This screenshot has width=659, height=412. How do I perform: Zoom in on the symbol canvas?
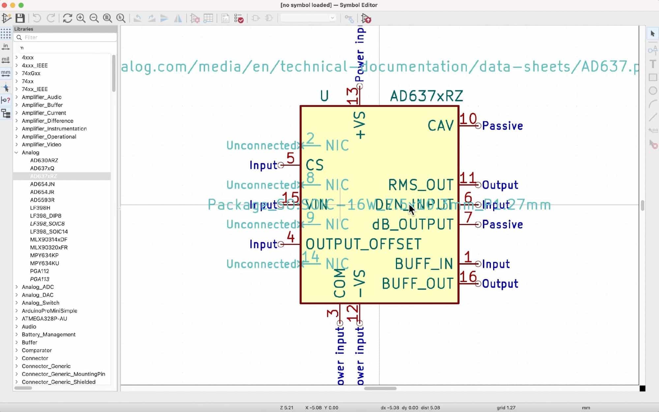click(81, 18)
